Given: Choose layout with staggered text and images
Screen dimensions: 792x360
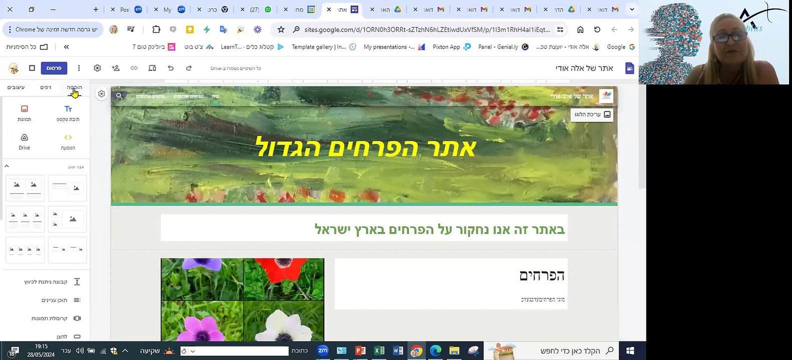Looking at the screenshot, I should tap(68, 250).
